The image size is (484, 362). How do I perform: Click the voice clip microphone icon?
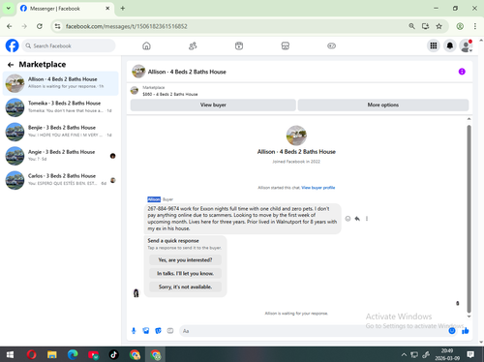tap(134, 331)
